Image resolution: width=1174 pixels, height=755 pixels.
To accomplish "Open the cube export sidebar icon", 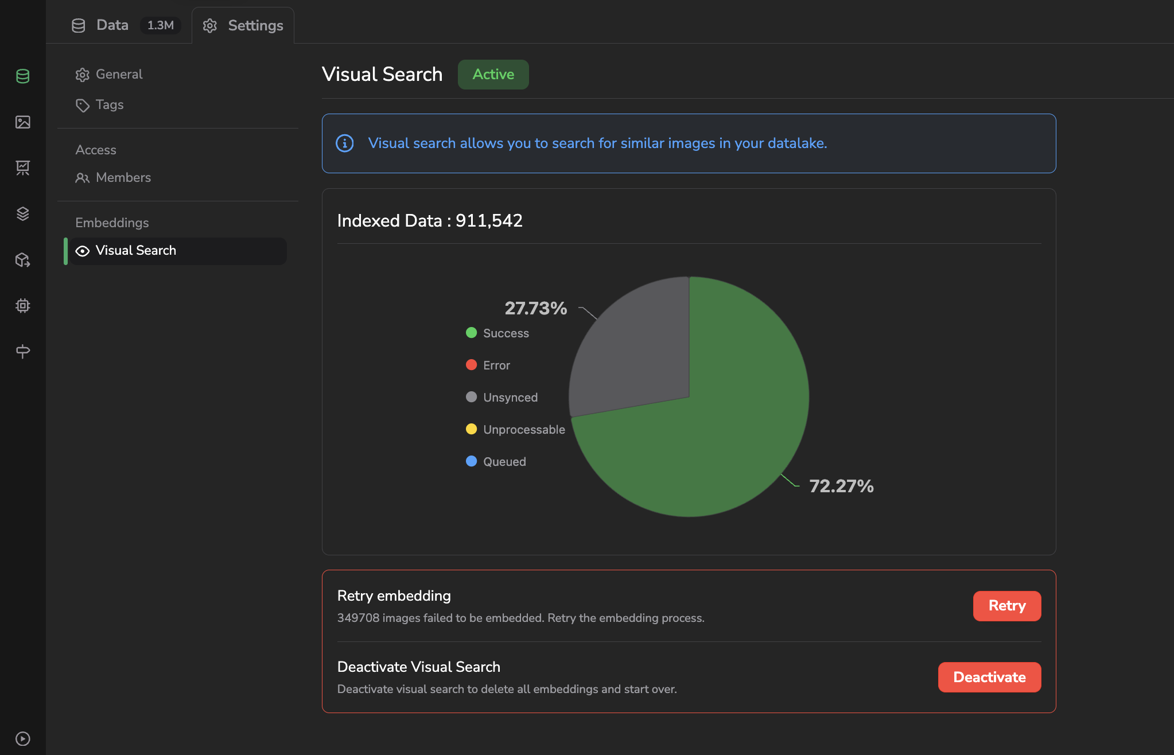I will 23,260.
